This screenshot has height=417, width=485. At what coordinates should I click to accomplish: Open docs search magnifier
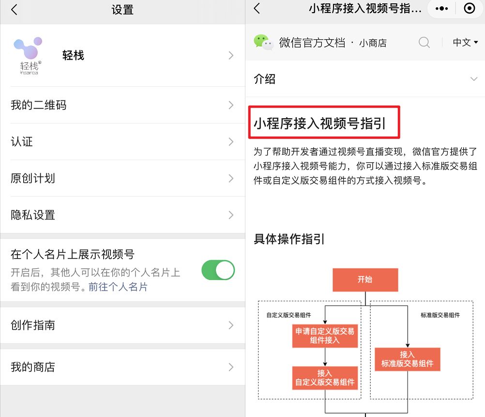pyautogui.click(x=424, y=43)
